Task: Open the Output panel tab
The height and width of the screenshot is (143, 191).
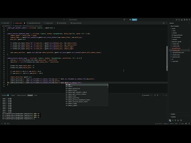Action: pyautogui.click(x=13, y=95)
